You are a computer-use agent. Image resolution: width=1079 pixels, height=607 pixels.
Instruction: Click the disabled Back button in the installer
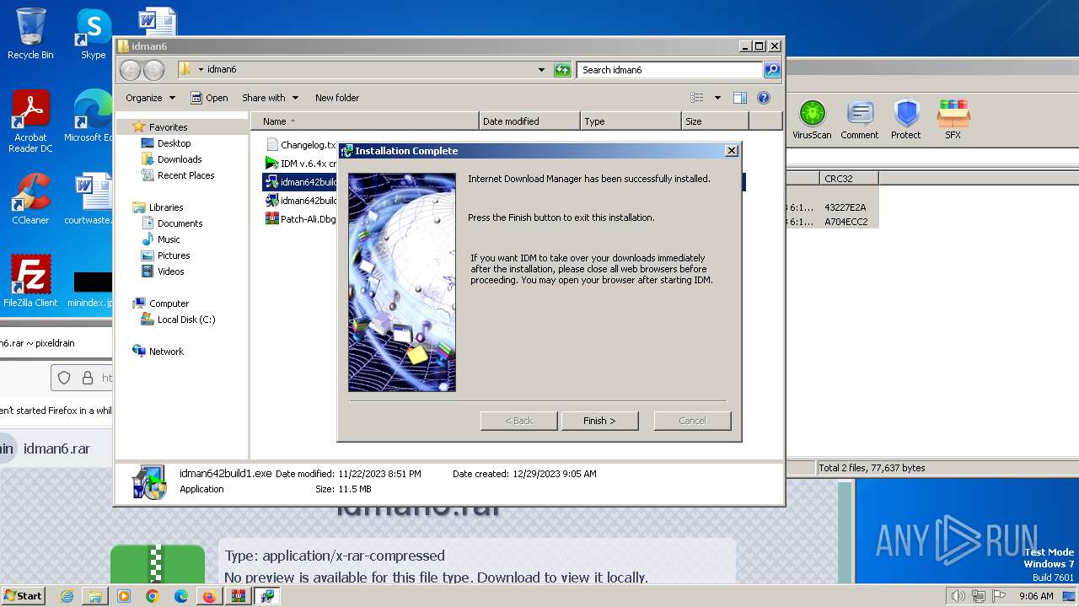518,421
